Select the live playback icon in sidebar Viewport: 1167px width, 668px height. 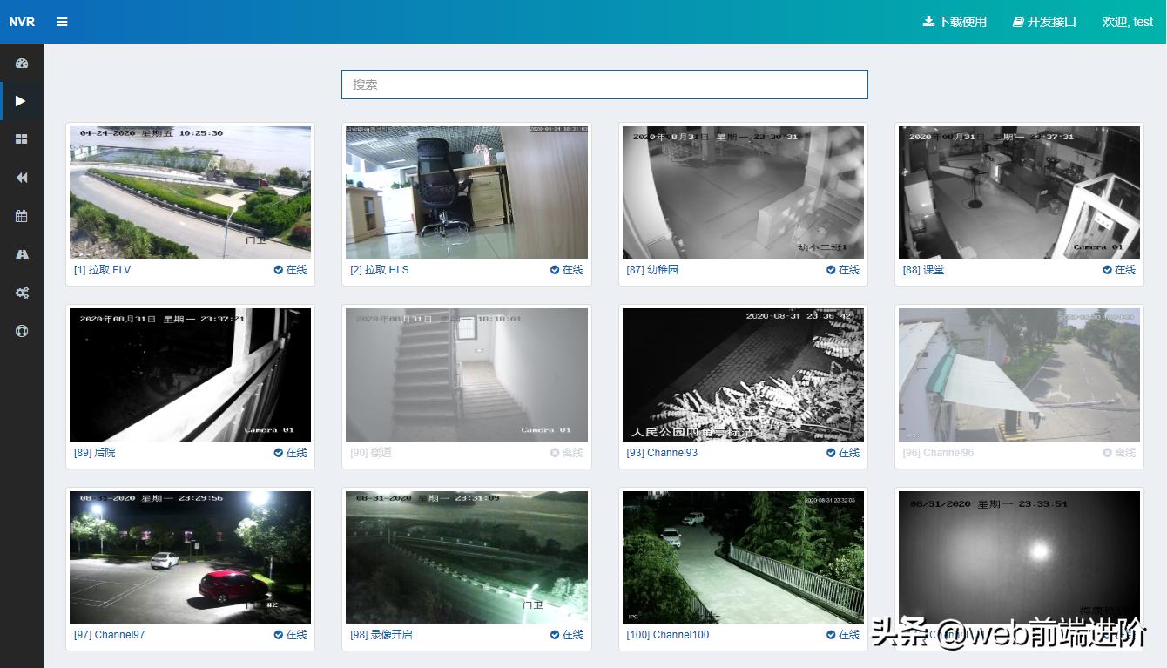click(x=21, y=101)
